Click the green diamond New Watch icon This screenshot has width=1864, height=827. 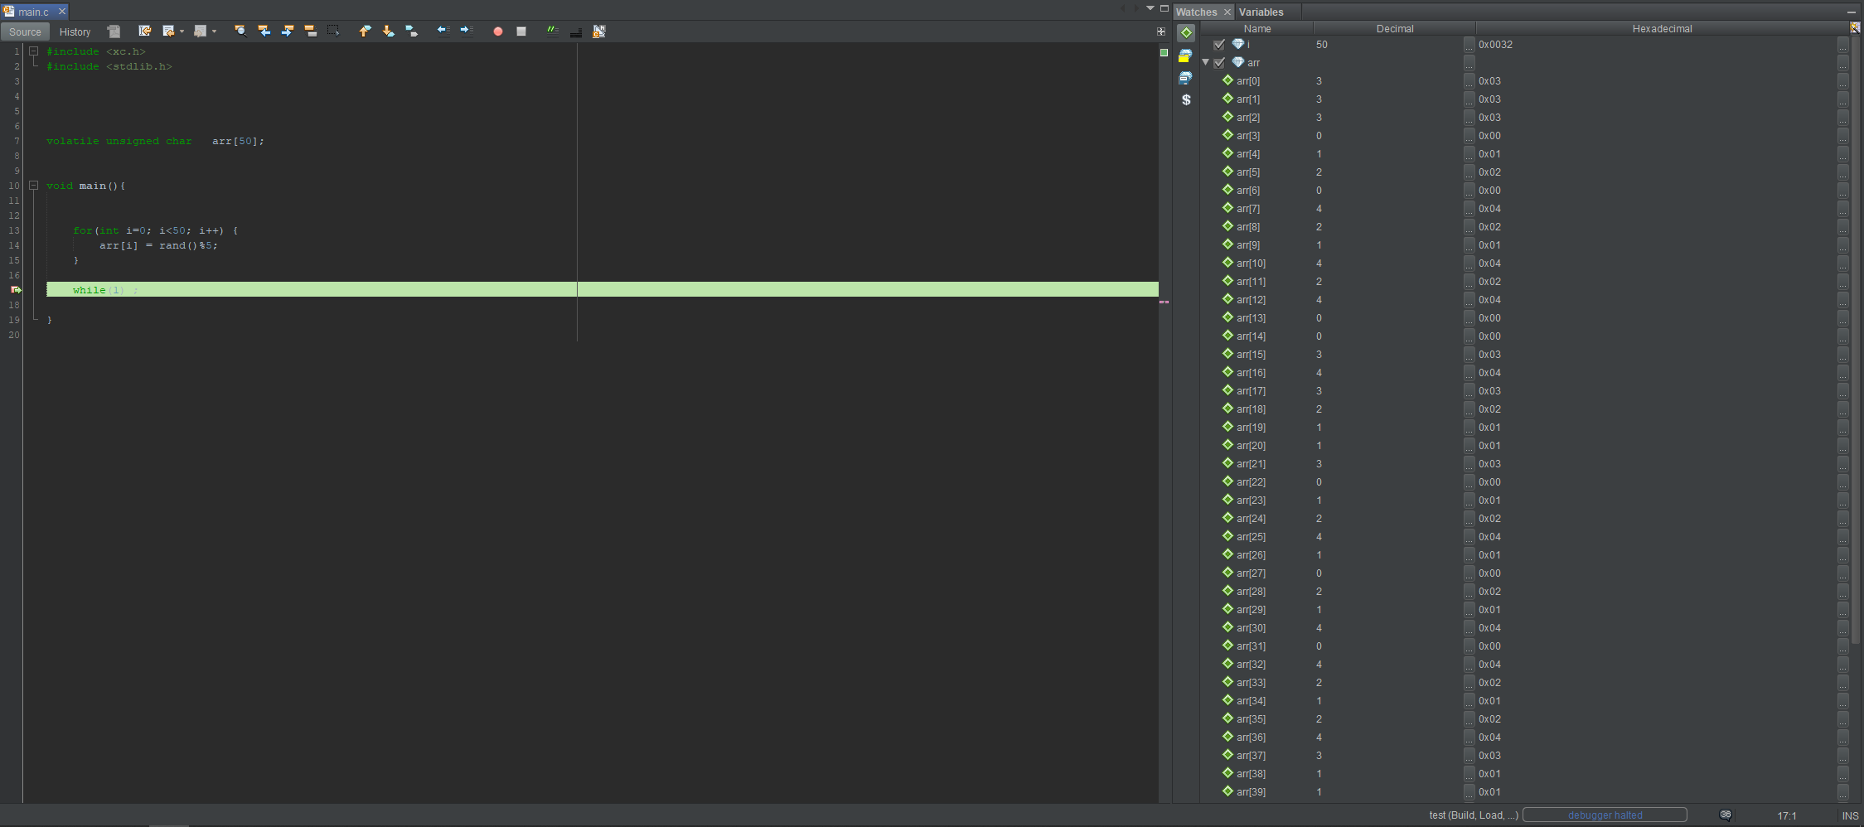1186,33
